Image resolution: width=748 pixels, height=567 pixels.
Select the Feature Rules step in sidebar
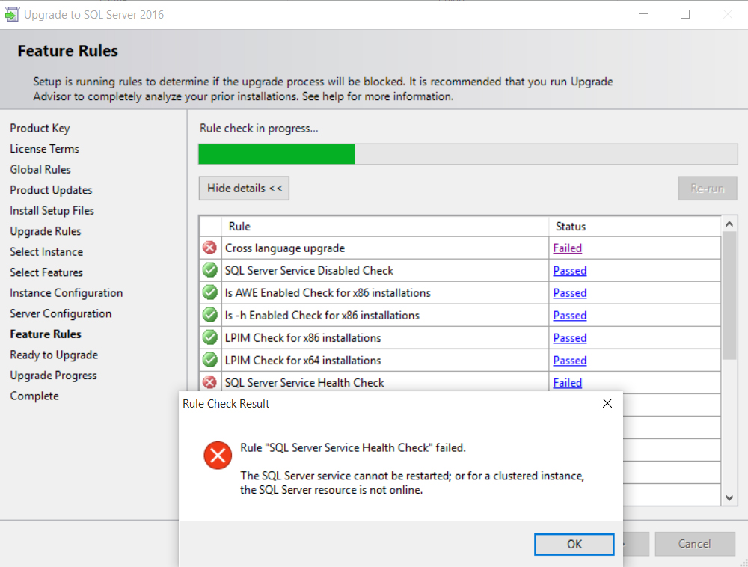click(46, 334)
